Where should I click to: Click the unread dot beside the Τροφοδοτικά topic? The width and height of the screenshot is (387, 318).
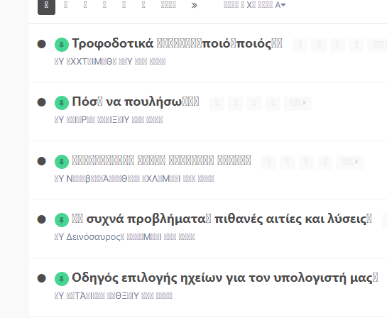pos(41,44)
